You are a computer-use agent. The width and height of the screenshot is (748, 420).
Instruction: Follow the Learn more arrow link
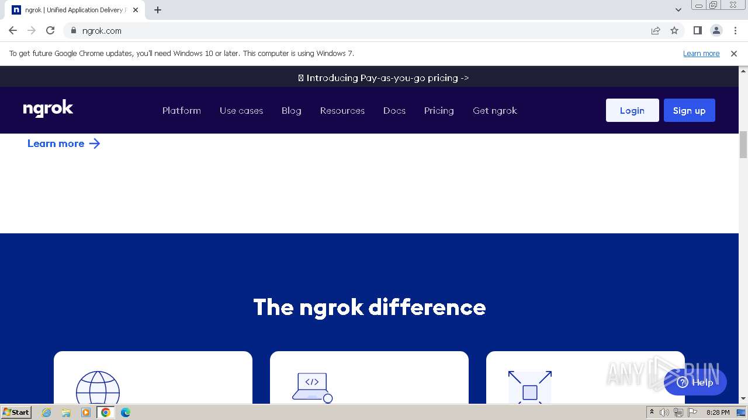pos(64,143)
